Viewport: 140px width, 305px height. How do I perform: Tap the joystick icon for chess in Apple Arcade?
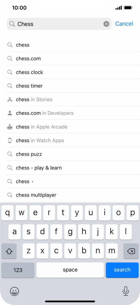click(10, 127)
